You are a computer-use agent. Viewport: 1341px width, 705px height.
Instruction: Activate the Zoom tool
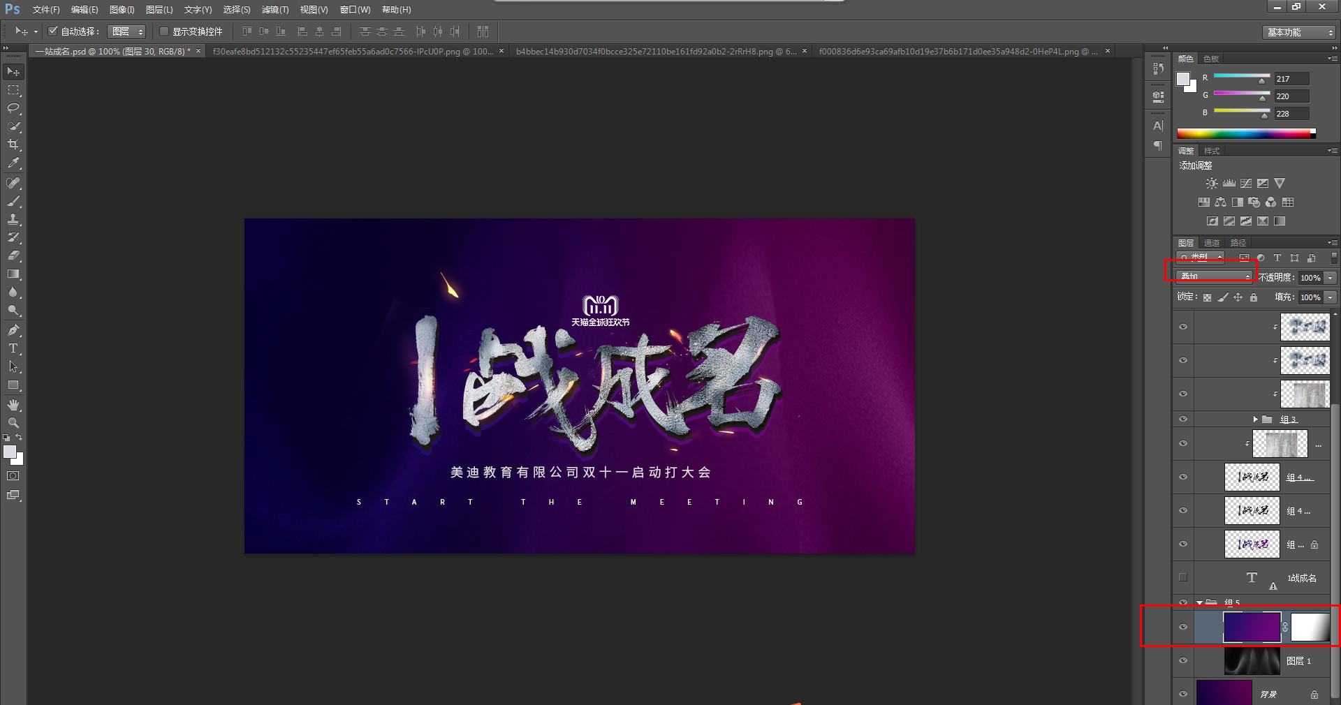coord(13,422)
